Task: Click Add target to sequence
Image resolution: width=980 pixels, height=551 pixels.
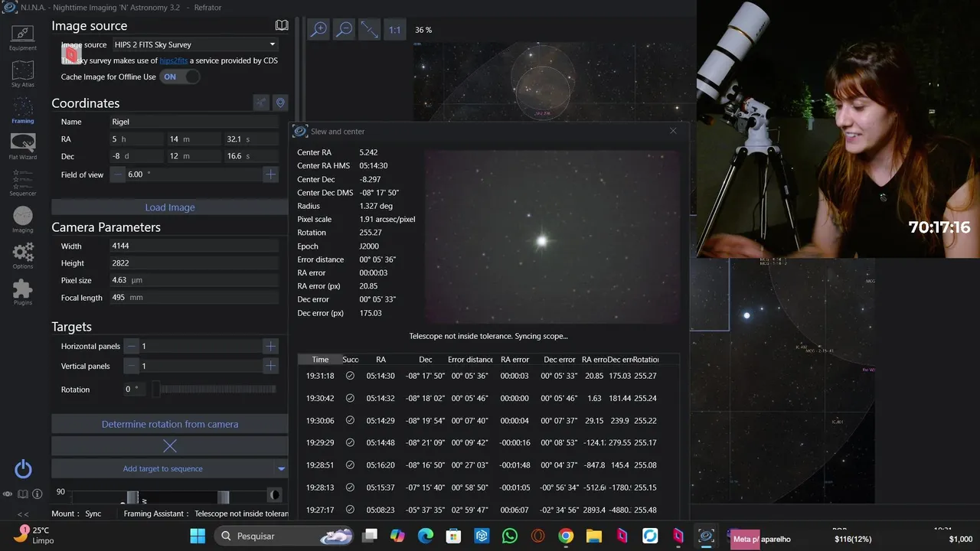Action: click(163, 468)
